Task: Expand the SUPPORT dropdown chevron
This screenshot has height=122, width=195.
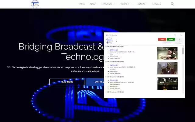Action: tap(132, 4)
